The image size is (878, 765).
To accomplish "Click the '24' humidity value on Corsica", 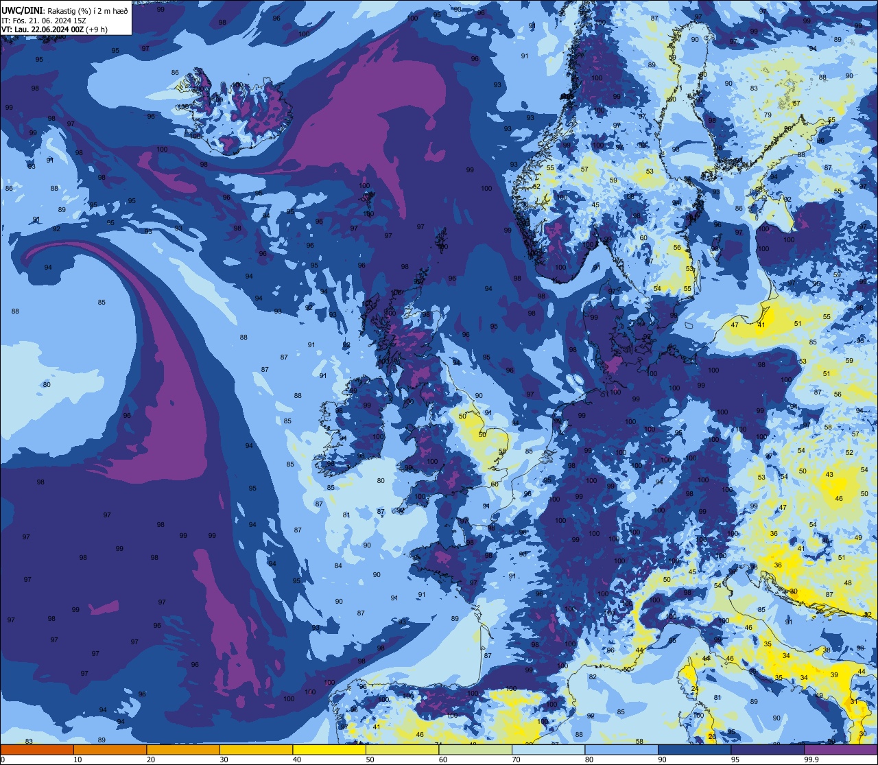I will [694, 688].
